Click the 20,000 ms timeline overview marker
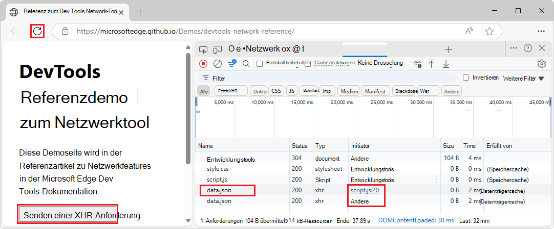Image resolution: width=554 pixels, height=229 pixels. click(341, 103)
